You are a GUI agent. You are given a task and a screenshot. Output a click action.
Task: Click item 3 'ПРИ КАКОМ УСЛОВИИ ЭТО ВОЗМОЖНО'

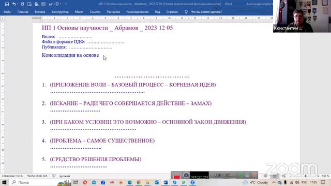[148, 122]
